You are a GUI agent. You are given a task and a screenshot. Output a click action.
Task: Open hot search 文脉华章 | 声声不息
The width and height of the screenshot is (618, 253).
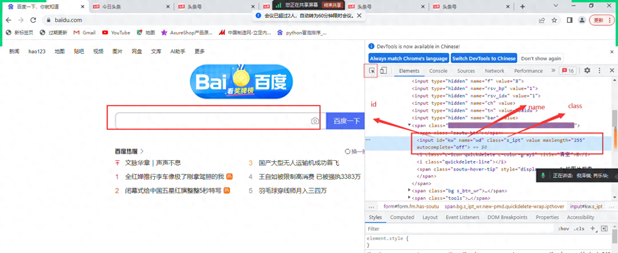coord(153,163)
